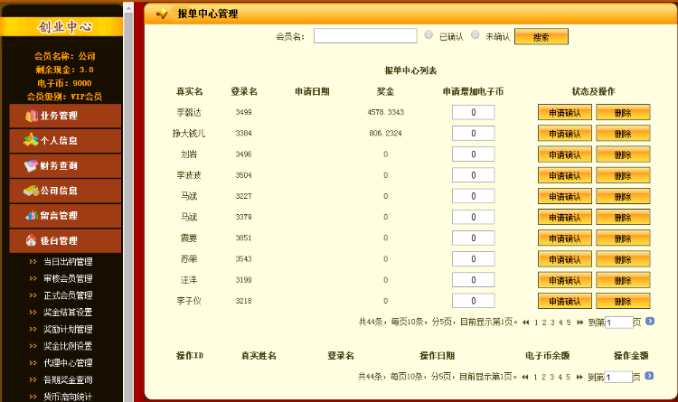678x402 pixels.
Task: Delete the row with login 3504
Action: tap(623, 175)
